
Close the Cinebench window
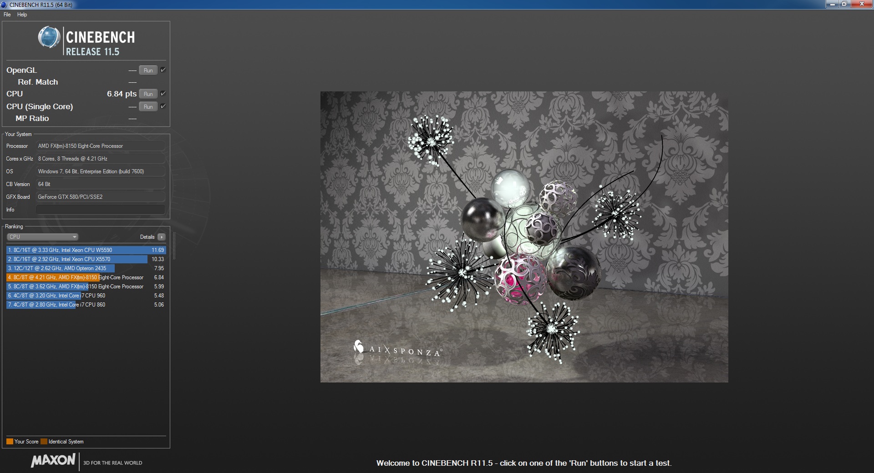coord(862,4)
